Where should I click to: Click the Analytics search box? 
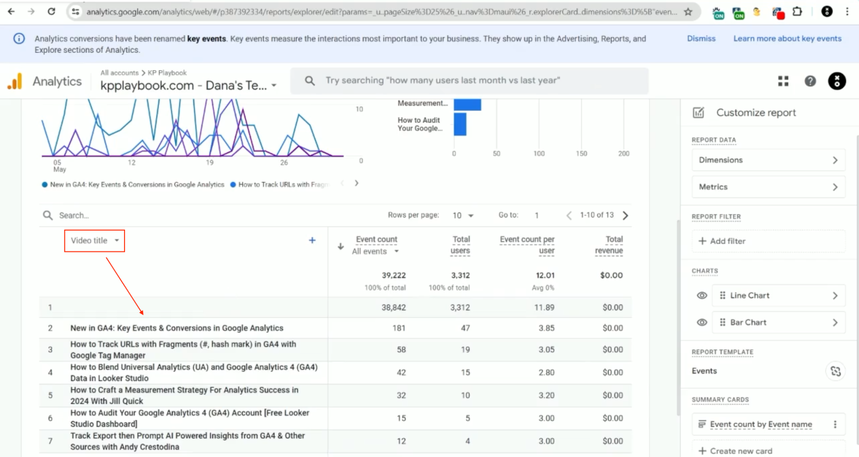(469, 81)
